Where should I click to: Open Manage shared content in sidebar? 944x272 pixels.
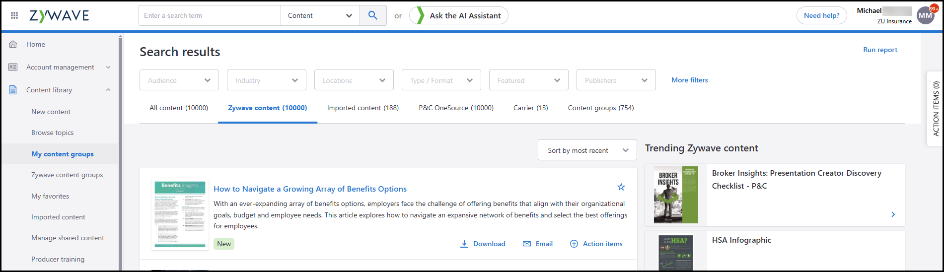(68, 238)
